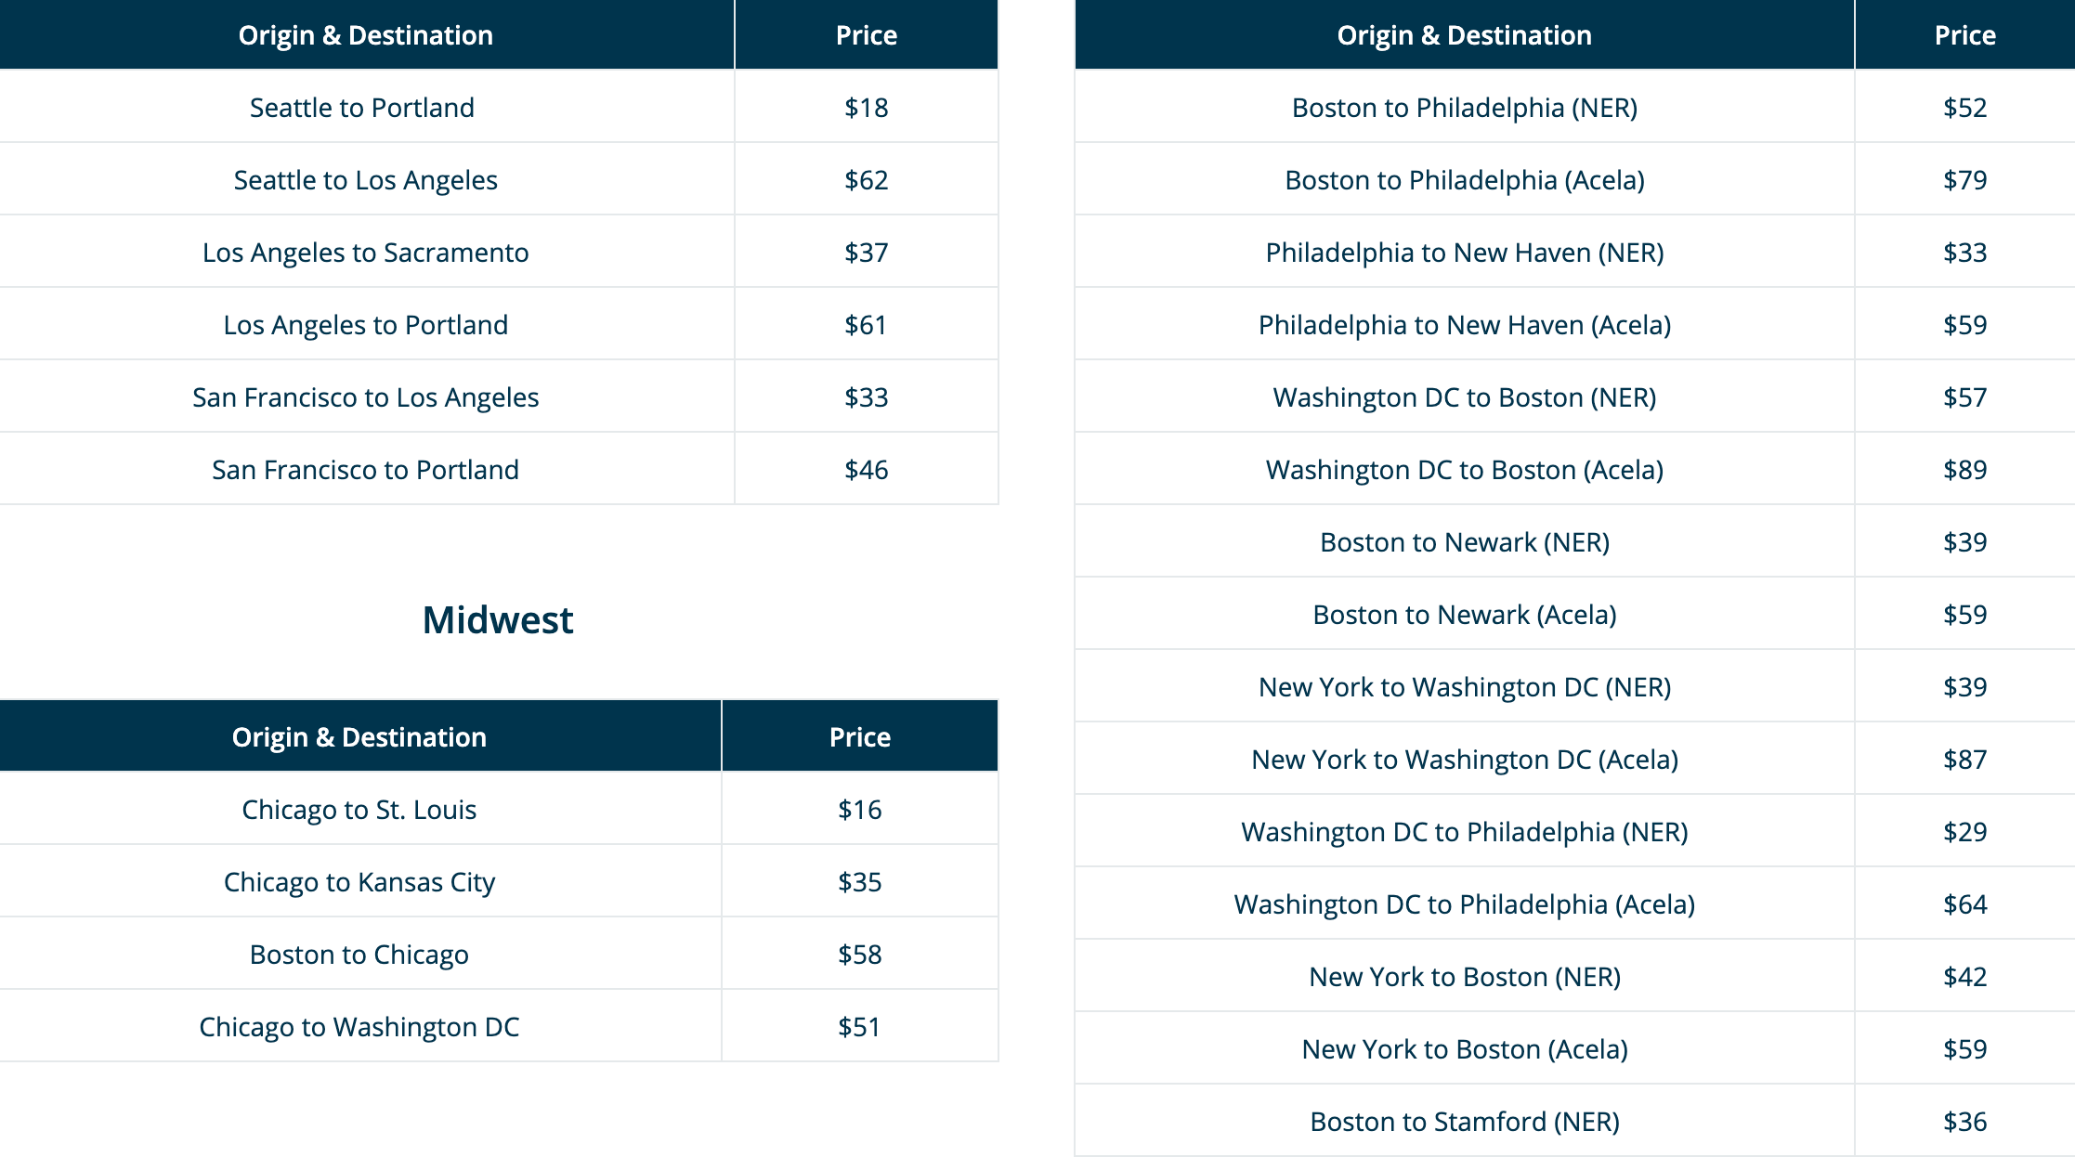Click New York to Boston (NER)

1465,977
